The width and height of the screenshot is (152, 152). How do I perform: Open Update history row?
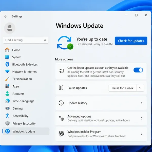pos(101,103)
